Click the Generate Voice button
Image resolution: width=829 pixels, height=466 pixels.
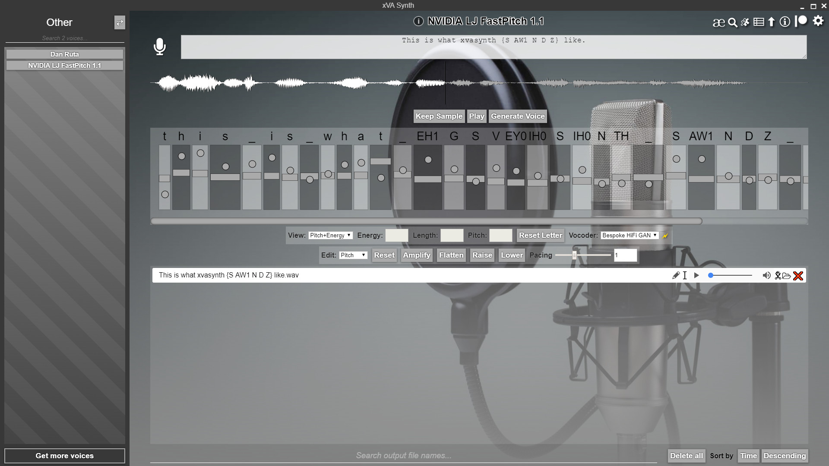tap(518, 116)
